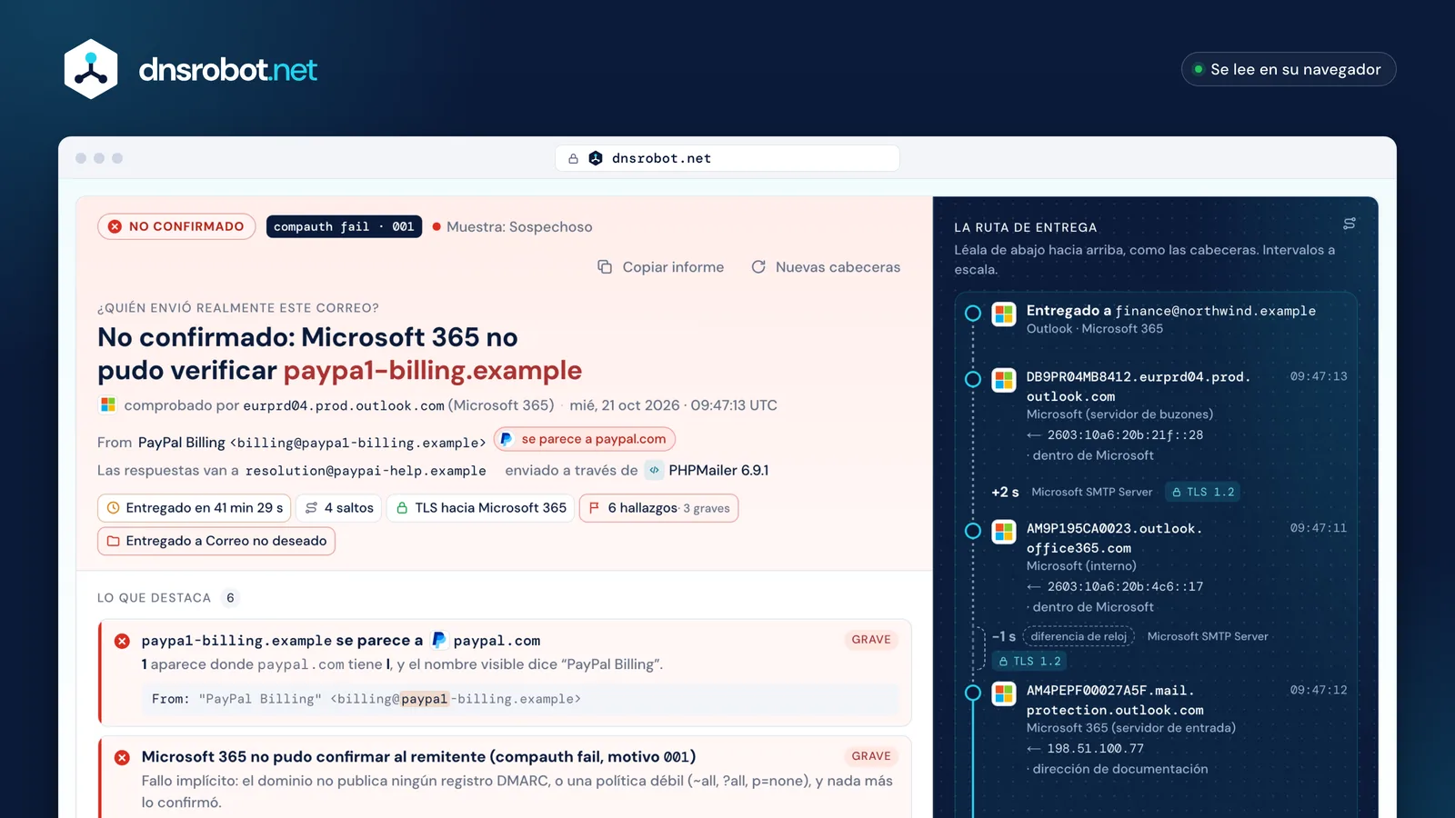Click the 'se parece a paypal.com' pill
1455x818 pixels.
click(584, 439)
